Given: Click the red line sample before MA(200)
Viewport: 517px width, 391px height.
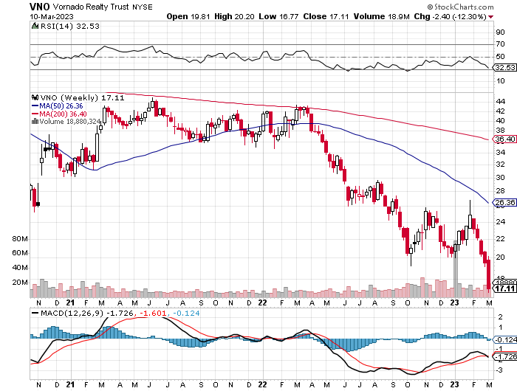Looking at the screenshot, I should point(35,114).
